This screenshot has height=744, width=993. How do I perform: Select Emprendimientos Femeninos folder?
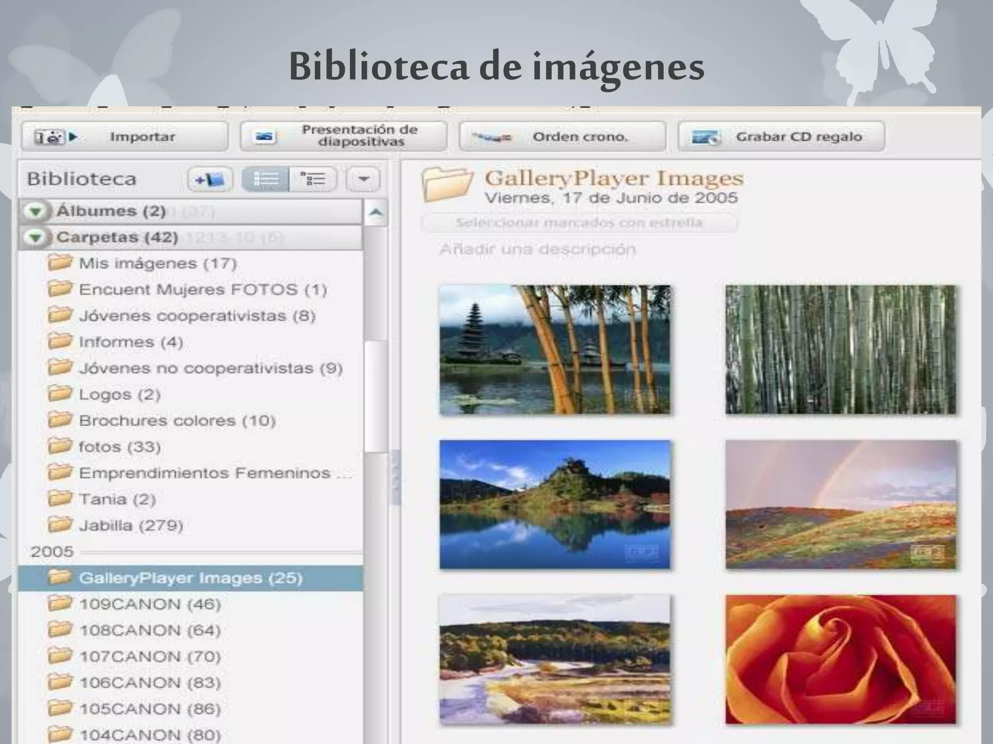[191, 473]
